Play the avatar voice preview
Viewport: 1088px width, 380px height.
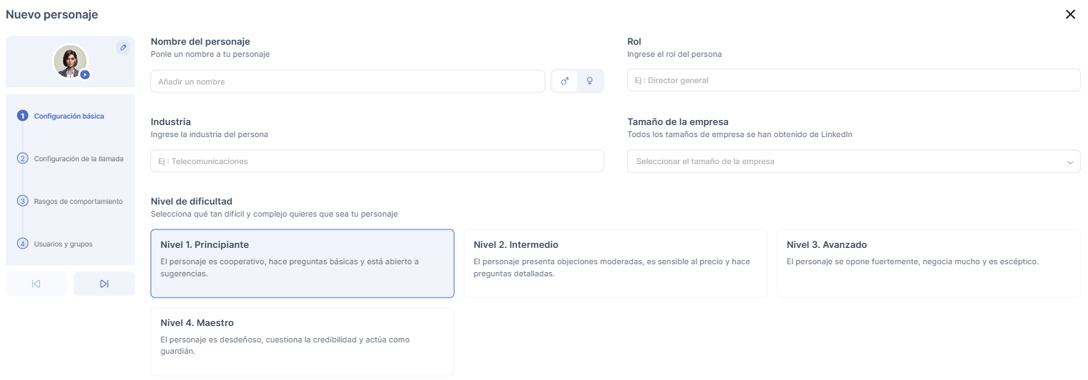(85, 74)
